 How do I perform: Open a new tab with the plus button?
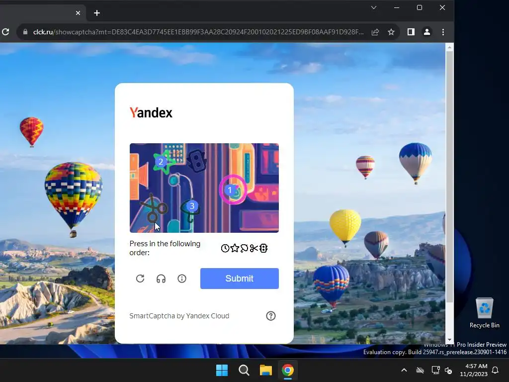[97, 13]
